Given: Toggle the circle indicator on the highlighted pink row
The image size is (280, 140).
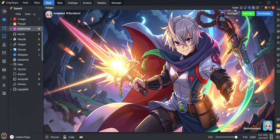Looking at the screenshot, I should (39, 29).
